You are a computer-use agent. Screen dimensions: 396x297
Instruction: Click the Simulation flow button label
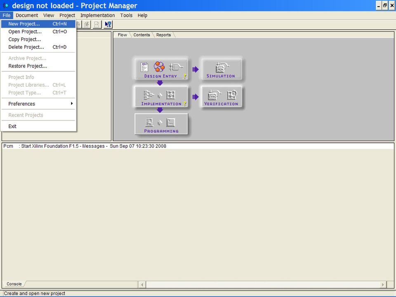221,76
